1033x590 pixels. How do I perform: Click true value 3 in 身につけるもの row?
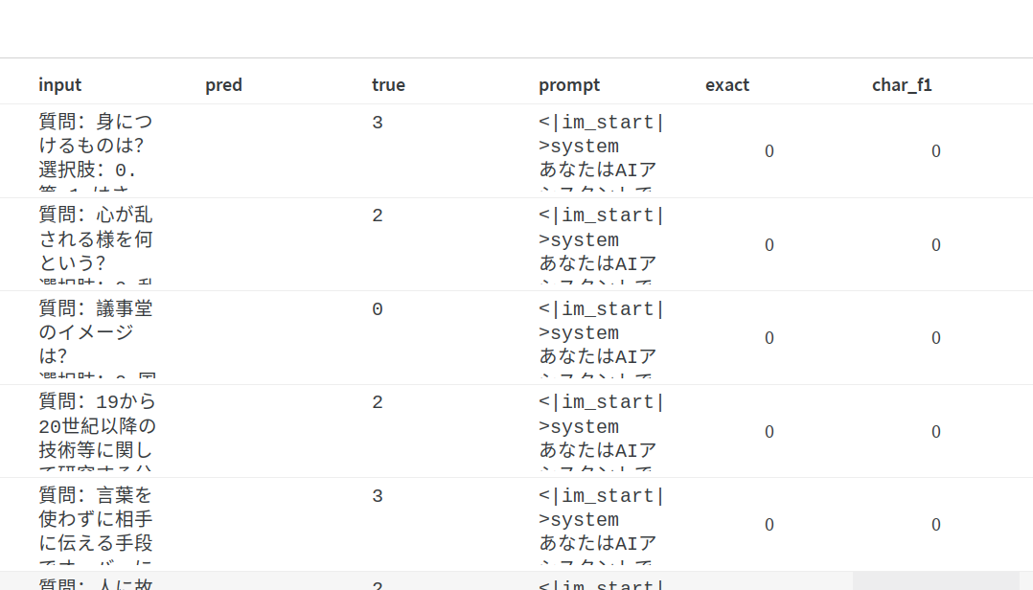click(x=378, y=123)
